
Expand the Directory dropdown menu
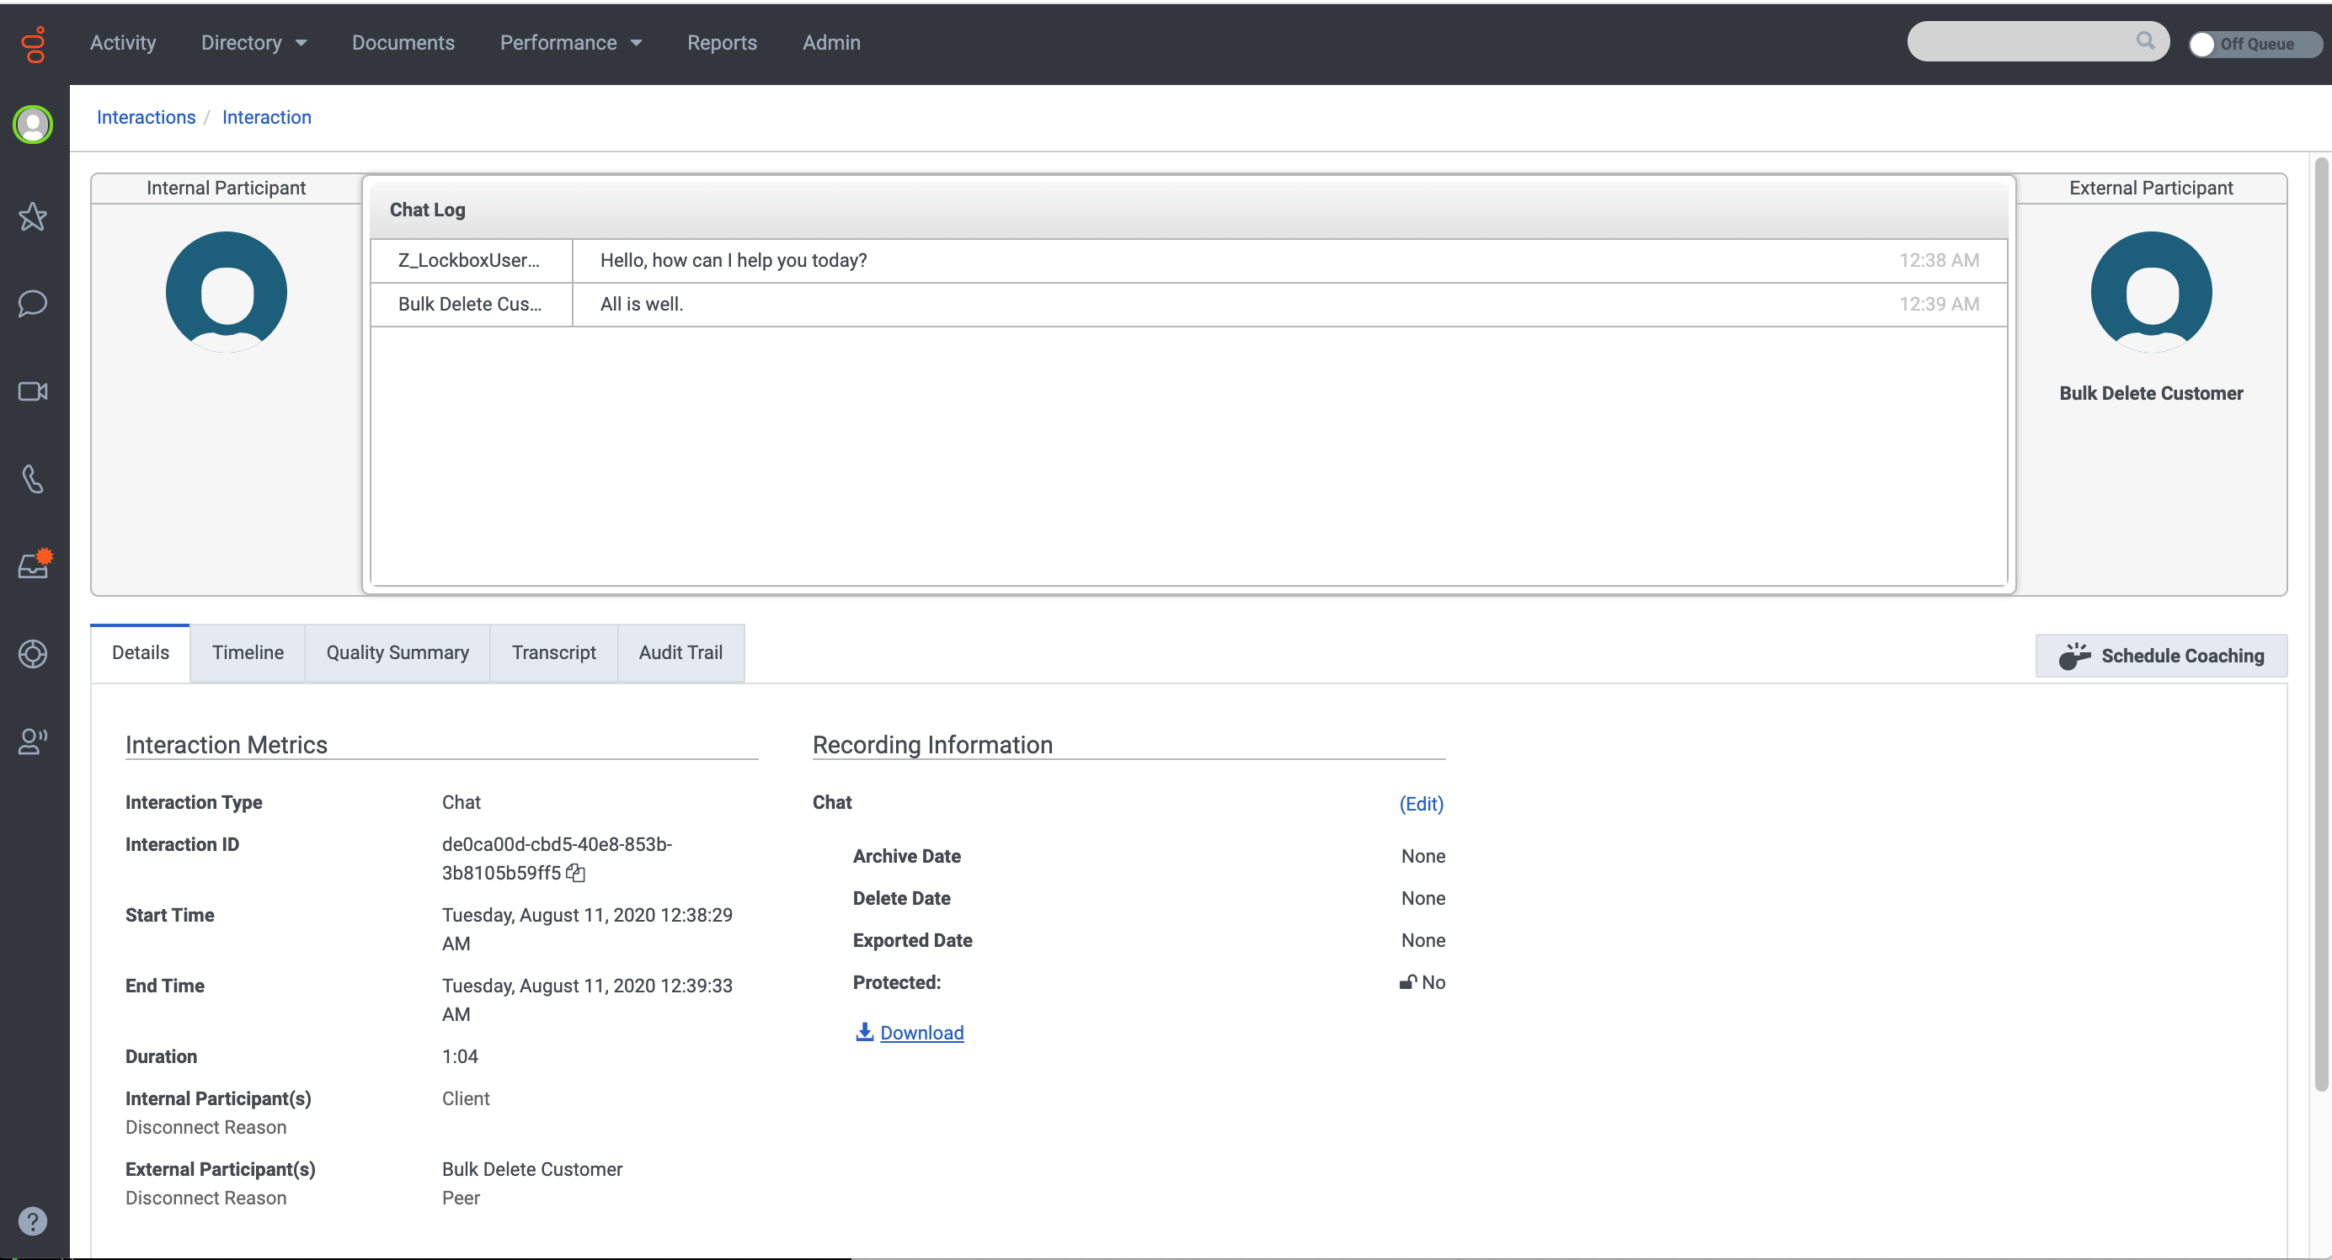click(x=253, y=43)
